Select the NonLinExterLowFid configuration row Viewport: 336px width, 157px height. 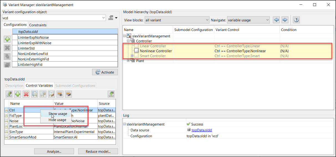[x=34, y=54]
